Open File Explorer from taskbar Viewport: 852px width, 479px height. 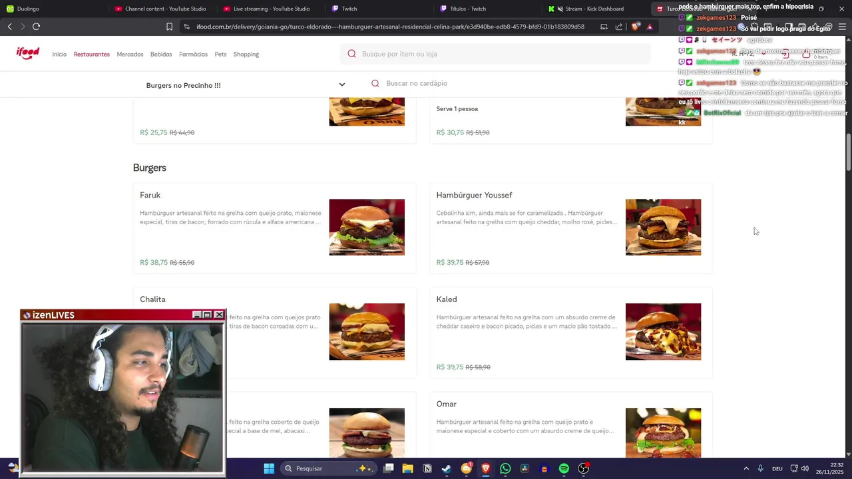click(408, 468)
